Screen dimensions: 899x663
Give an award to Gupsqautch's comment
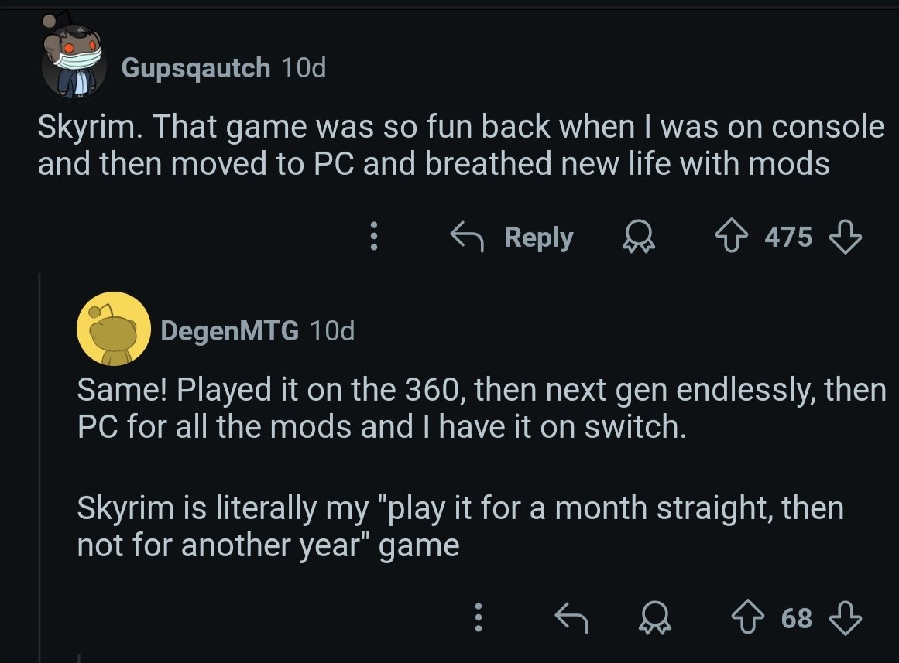click(639, 238)
